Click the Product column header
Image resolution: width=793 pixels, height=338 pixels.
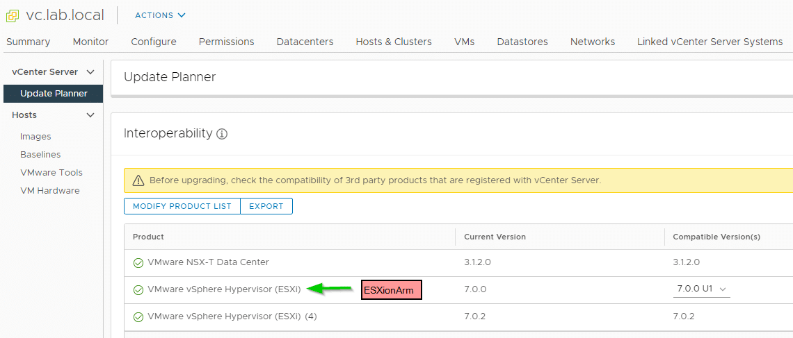pos(148,237)
